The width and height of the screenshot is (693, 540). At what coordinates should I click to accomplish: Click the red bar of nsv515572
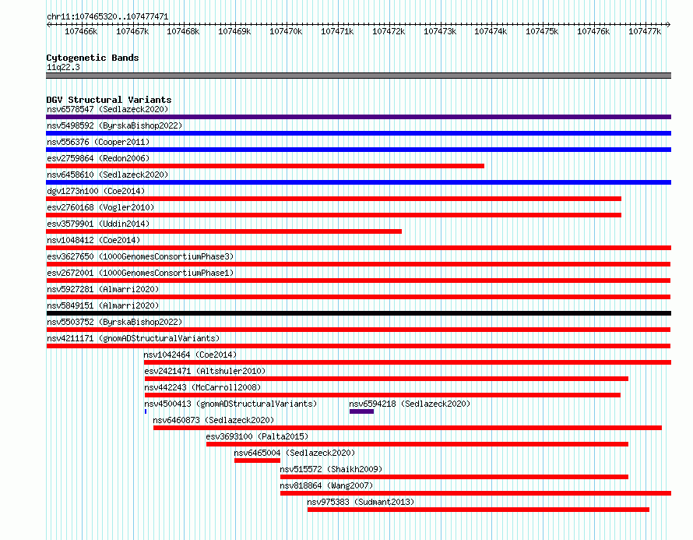[454, 477]
